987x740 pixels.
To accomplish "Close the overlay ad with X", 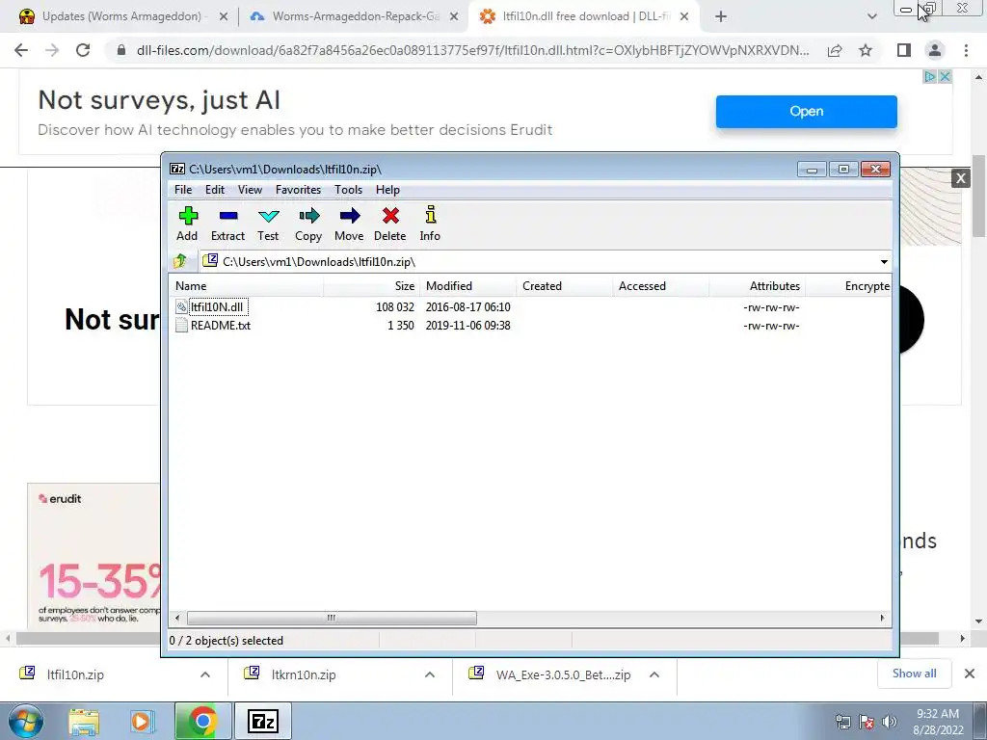I will click(x=961, y=178).
